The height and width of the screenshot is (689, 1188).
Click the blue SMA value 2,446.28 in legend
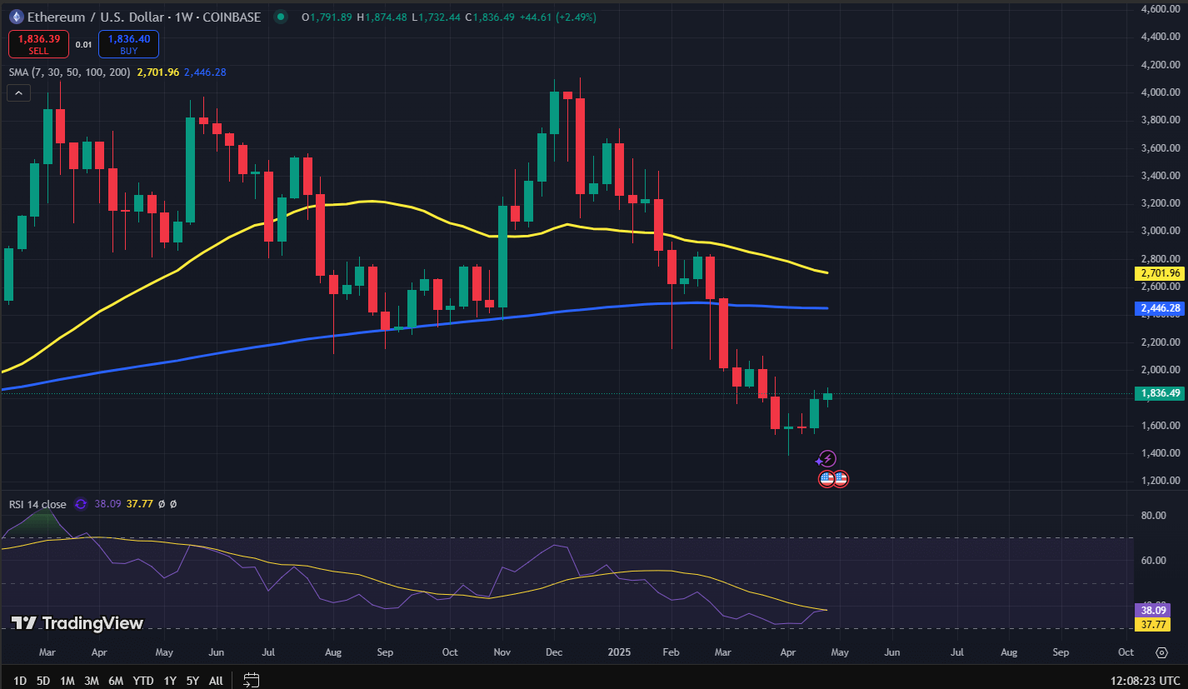tap(205, 72)
